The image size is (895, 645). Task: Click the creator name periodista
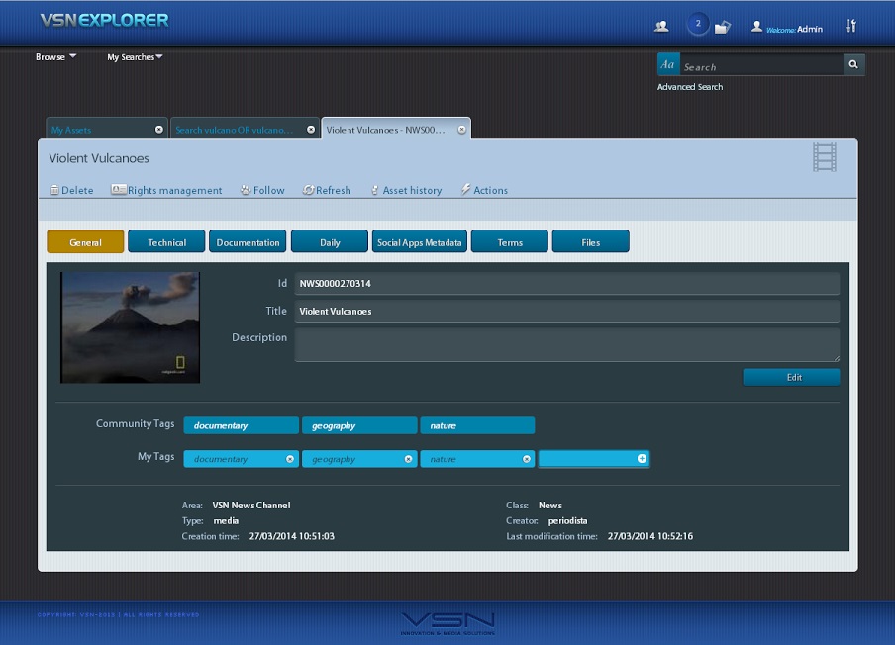pyautogui.click(x=567, y=520)
